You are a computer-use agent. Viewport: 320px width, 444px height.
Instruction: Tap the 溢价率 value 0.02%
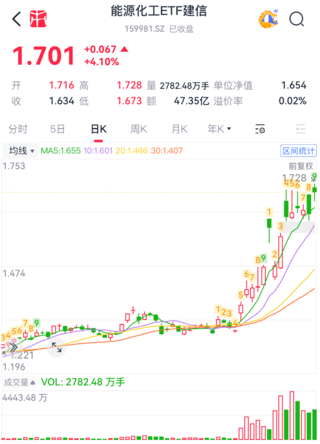coord(293,101)
